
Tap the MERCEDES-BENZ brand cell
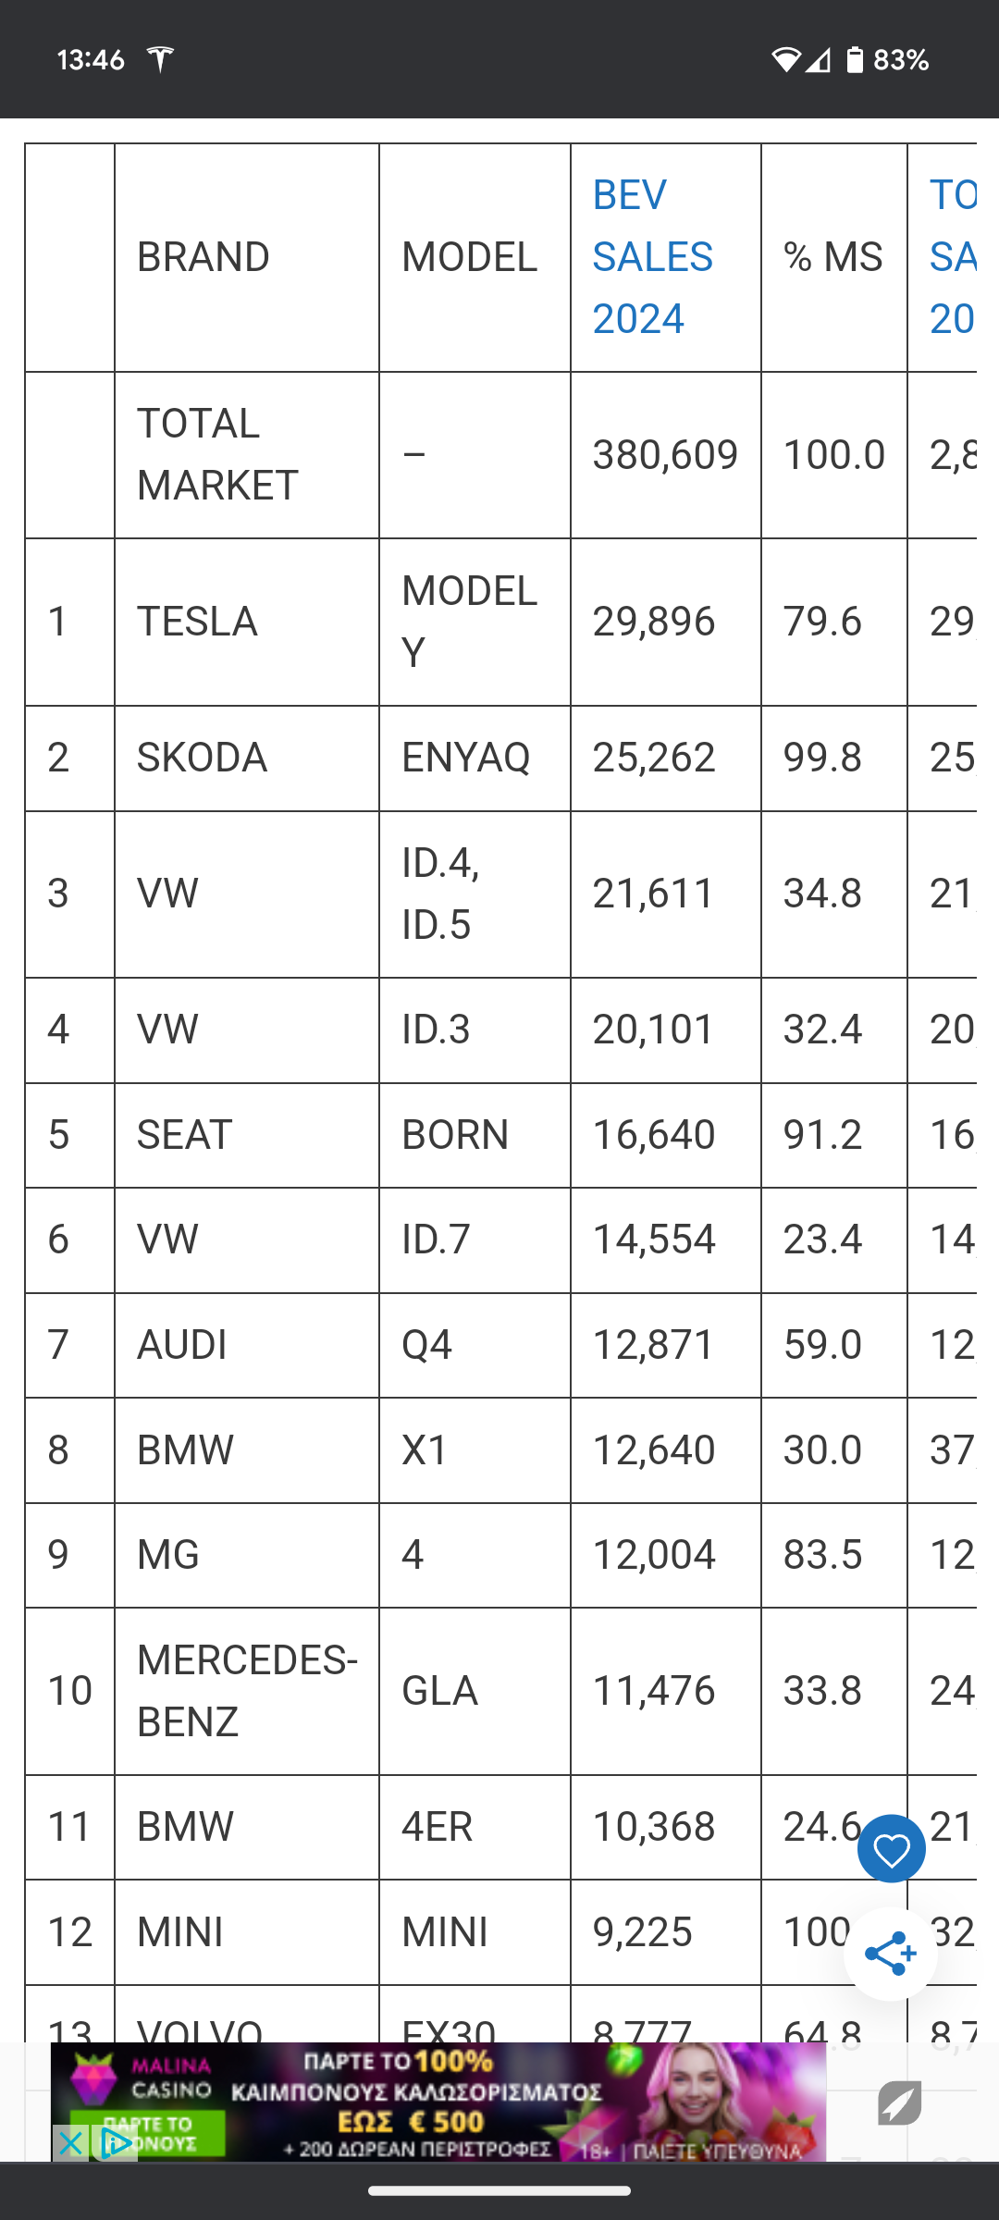pyautogui.click(x=247, y=1691)
